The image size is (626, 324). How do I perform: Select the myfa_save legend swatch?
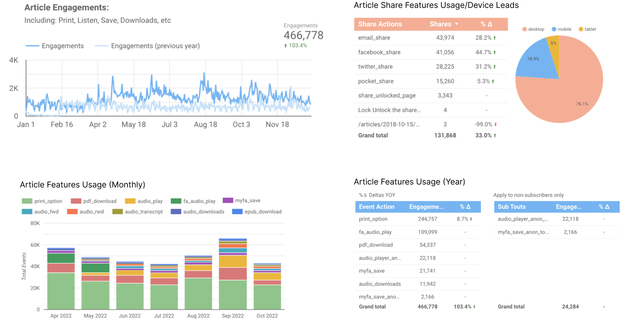(228, 200)
